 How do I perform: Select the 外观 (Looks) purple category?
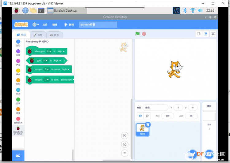[18, 53]
